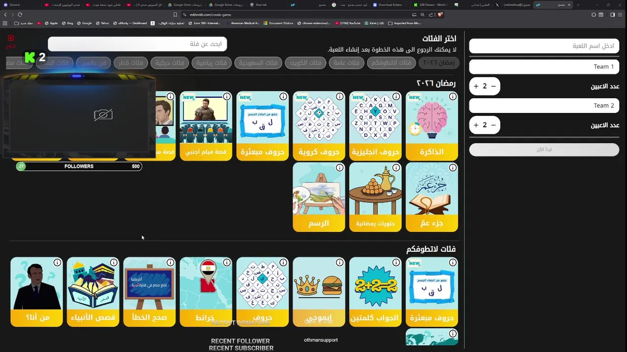The image size is (627, 352).
Task: Choose the قصص الأنبياء category card
Action: [93, 292]
